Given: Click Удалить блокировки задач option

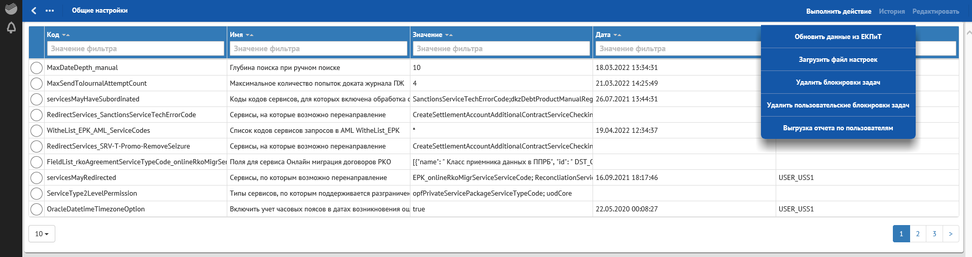Looking at the screenshot, I should click(838, 82).
